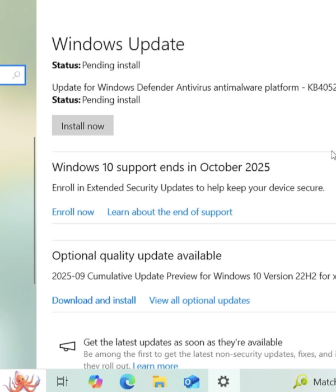Open File Explorer from the taskbar
The image size is (336, 392).
160,382
